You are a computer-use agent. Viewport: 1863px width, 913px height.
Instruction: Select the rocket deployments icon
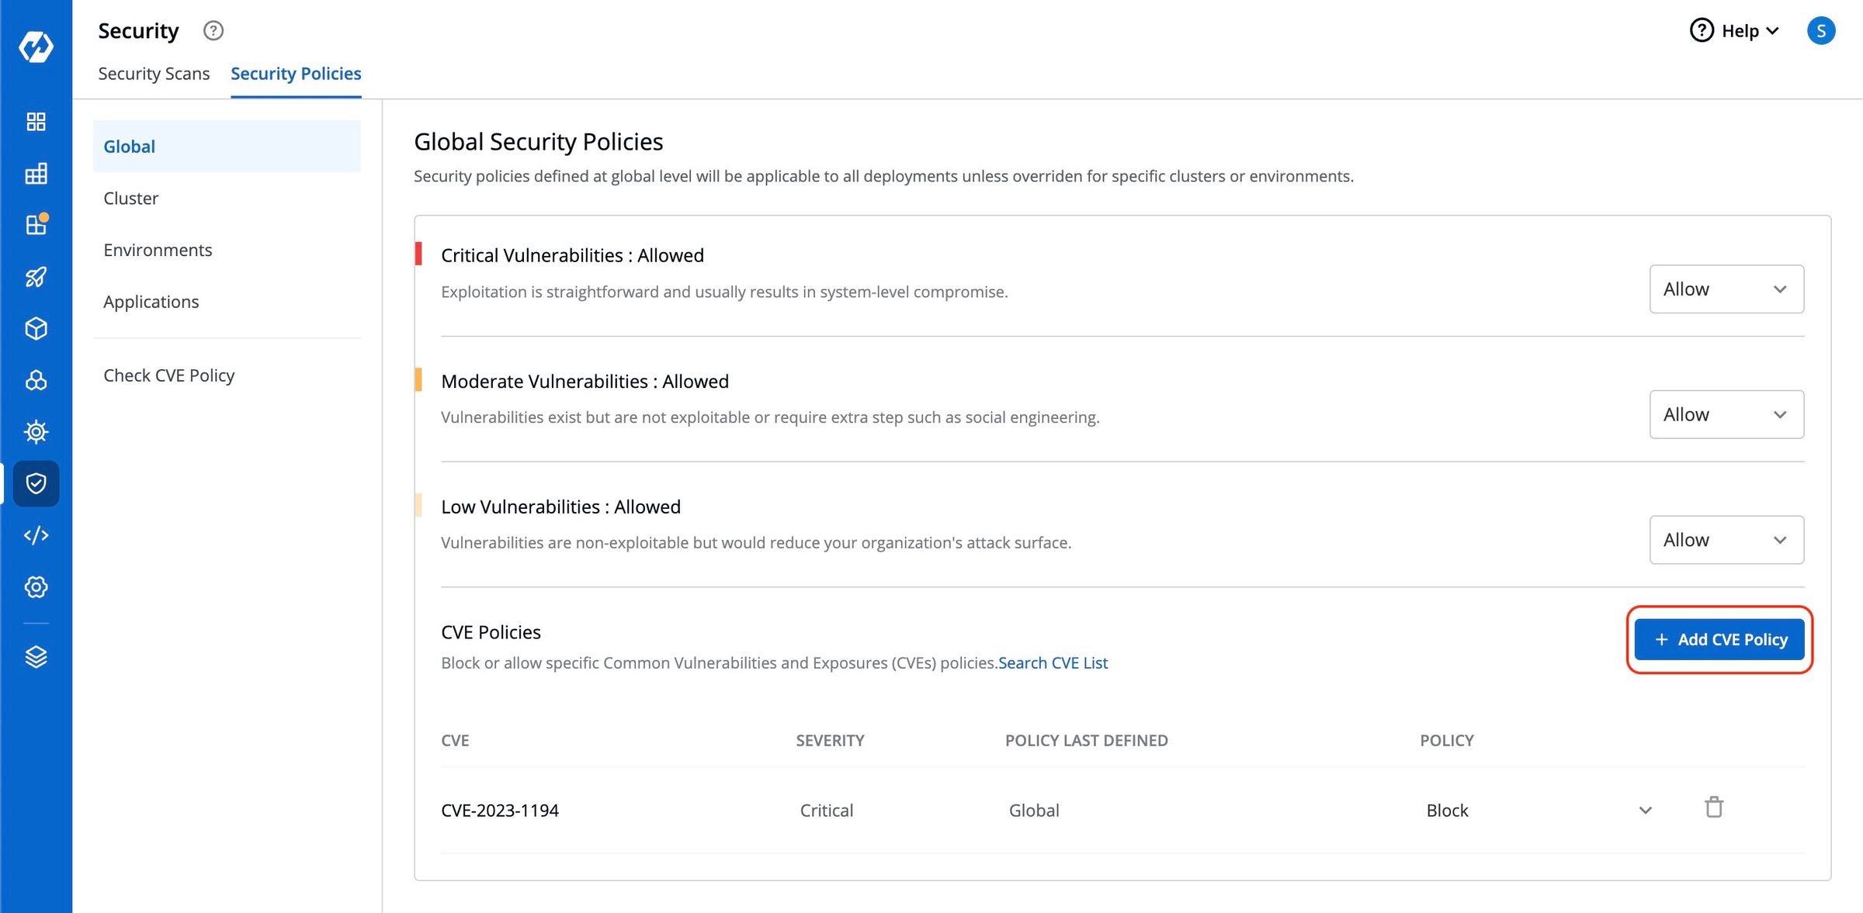point(36,277)
